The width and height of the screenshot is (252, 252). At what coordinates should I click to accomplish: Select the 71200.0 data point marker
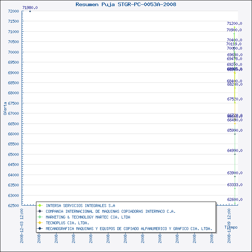[x=234, y=27]
